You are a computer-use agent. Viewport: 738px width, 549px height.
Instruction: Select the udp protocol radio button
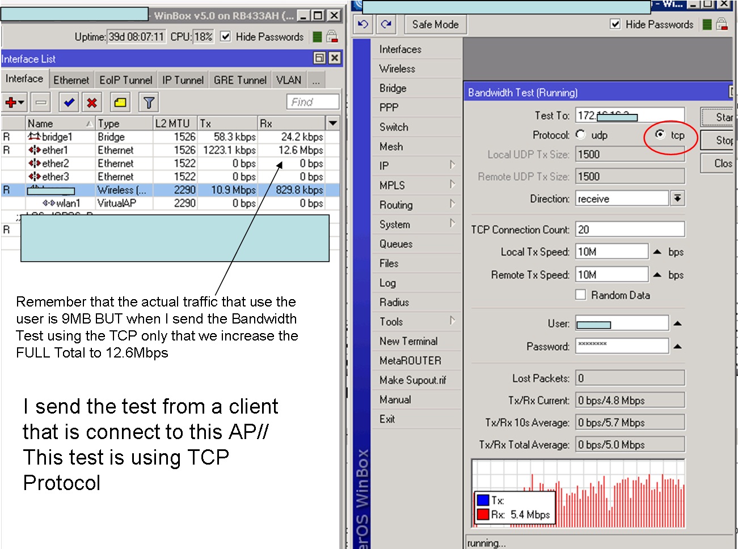(580, 135)
